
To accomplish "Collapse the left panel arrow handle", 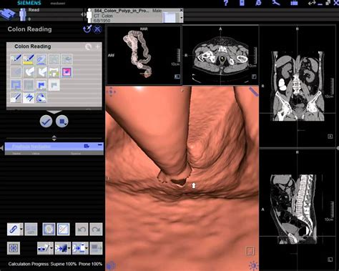I will [2, 148].
